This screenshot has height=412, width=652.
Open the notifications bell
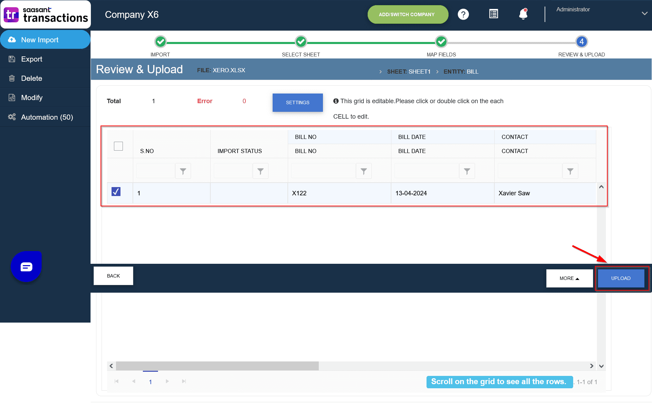[523, 14]
